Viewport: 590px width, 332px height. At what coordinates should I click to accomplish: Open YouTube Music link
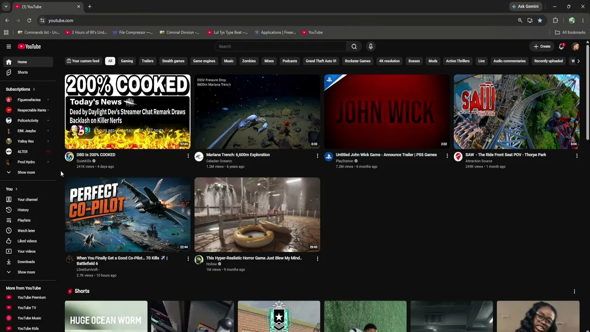29,318
